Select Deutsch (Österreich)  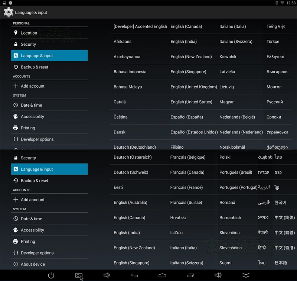(133, 157)
